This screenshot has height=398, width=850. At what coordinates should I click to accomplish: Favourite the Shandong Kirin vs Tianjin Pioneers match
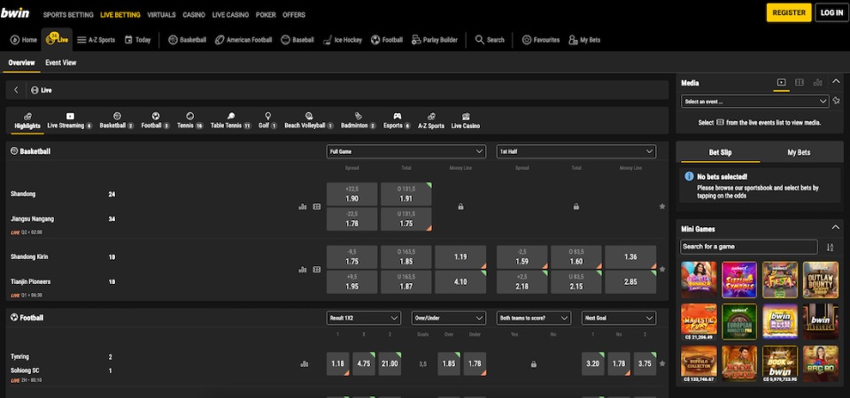coord(662,269)
